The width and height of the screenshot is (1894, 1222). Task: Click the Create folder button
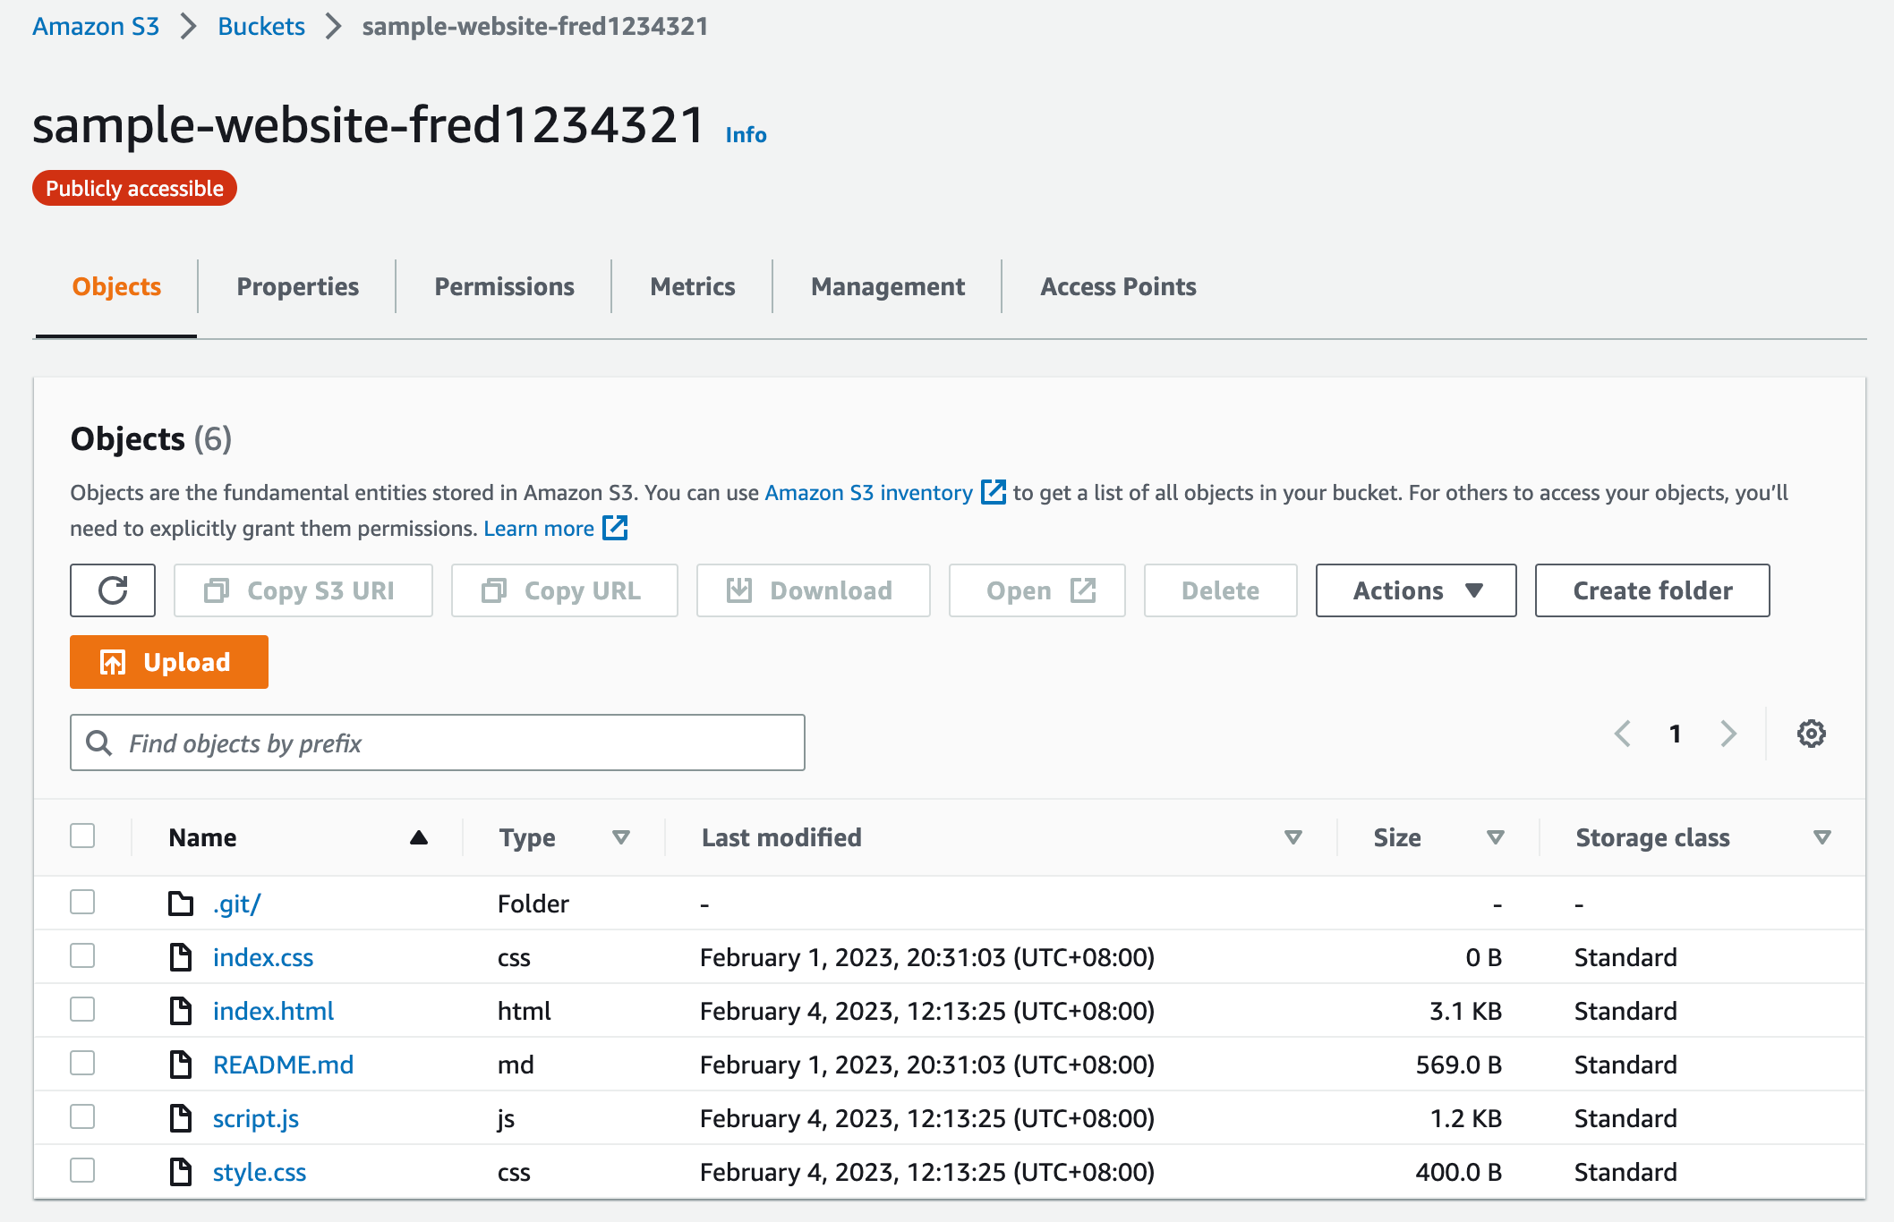coord(1652,590)
